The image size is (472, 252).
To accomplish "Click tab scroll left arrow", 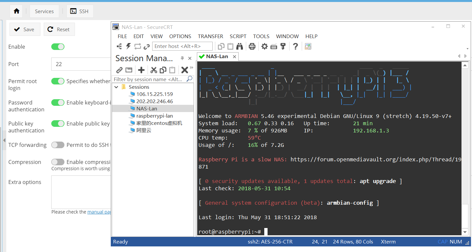I will point(459,57).
